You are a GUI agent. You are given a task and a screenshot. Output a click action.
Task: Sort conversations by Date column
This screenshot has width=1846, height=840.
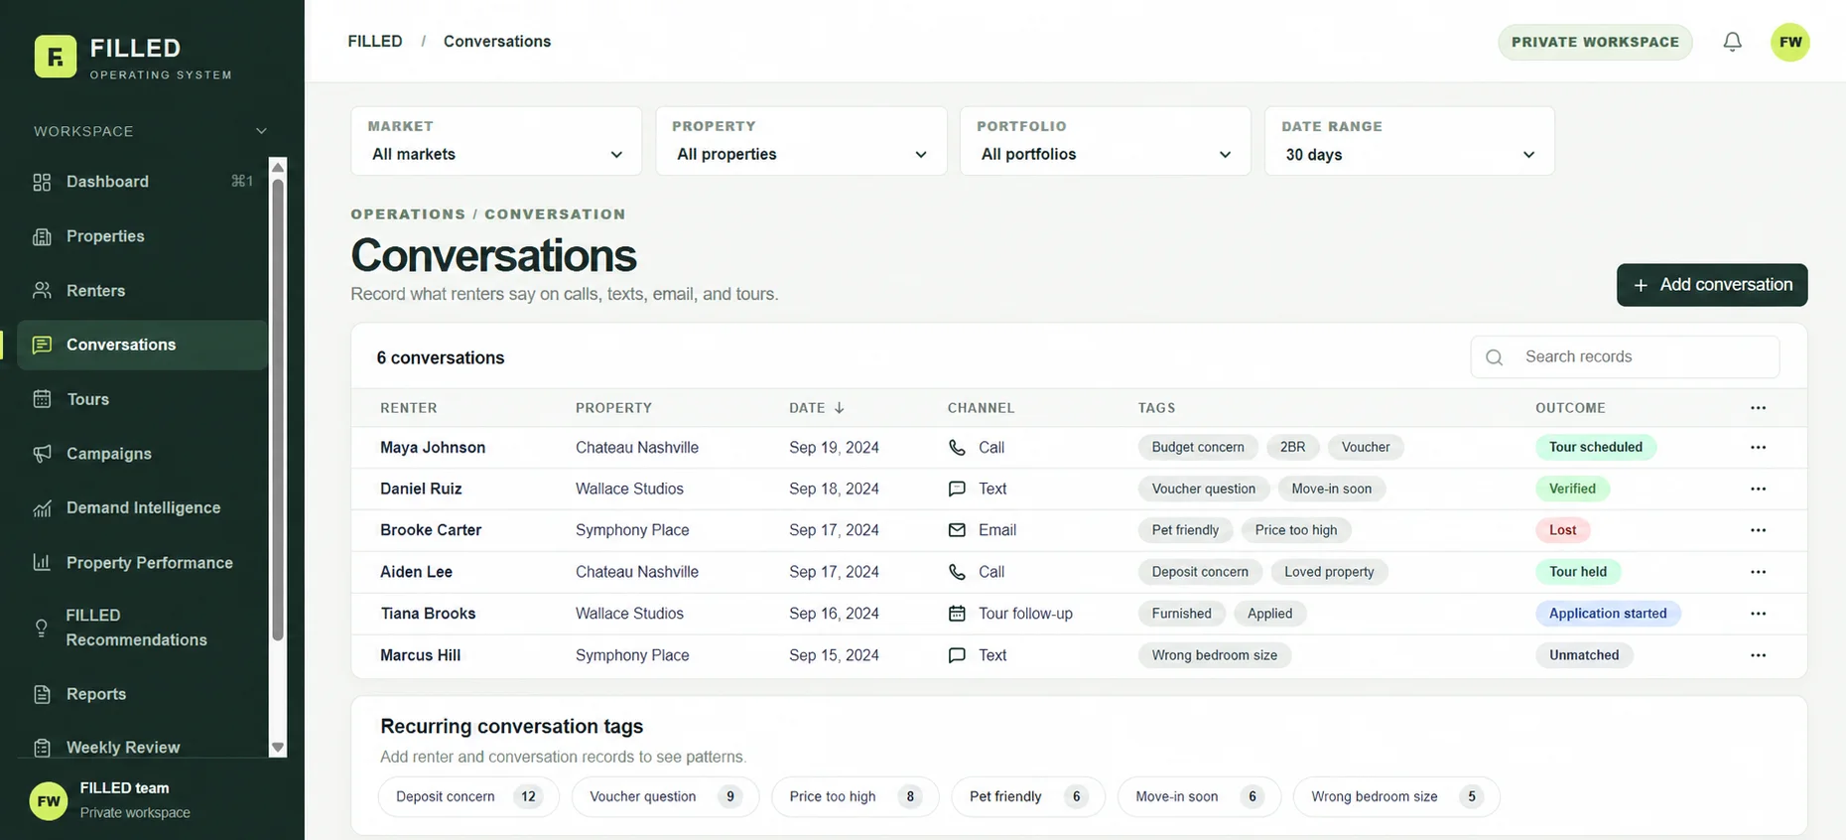click(x=817, y=408)
